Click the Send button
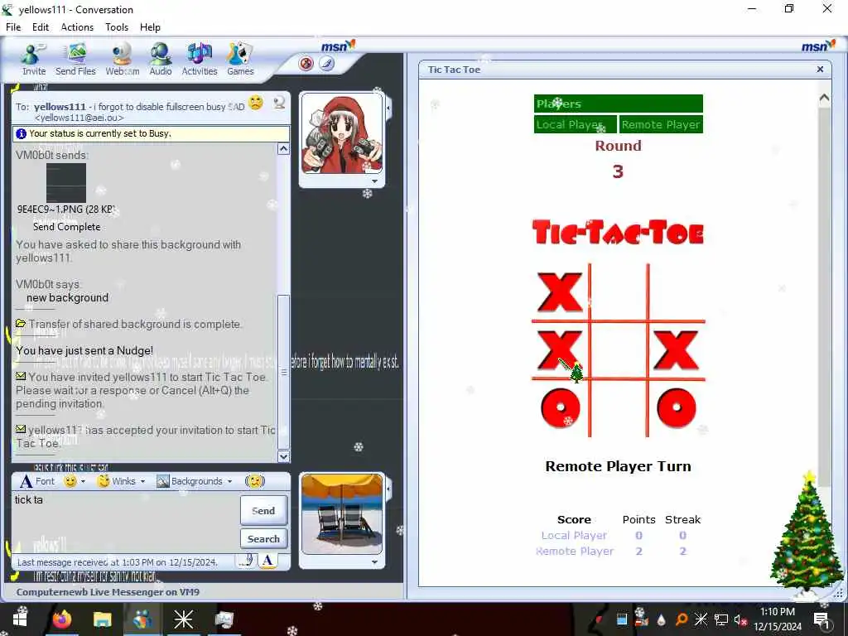This screenshot has height=636, width=848. pos(263,510)
